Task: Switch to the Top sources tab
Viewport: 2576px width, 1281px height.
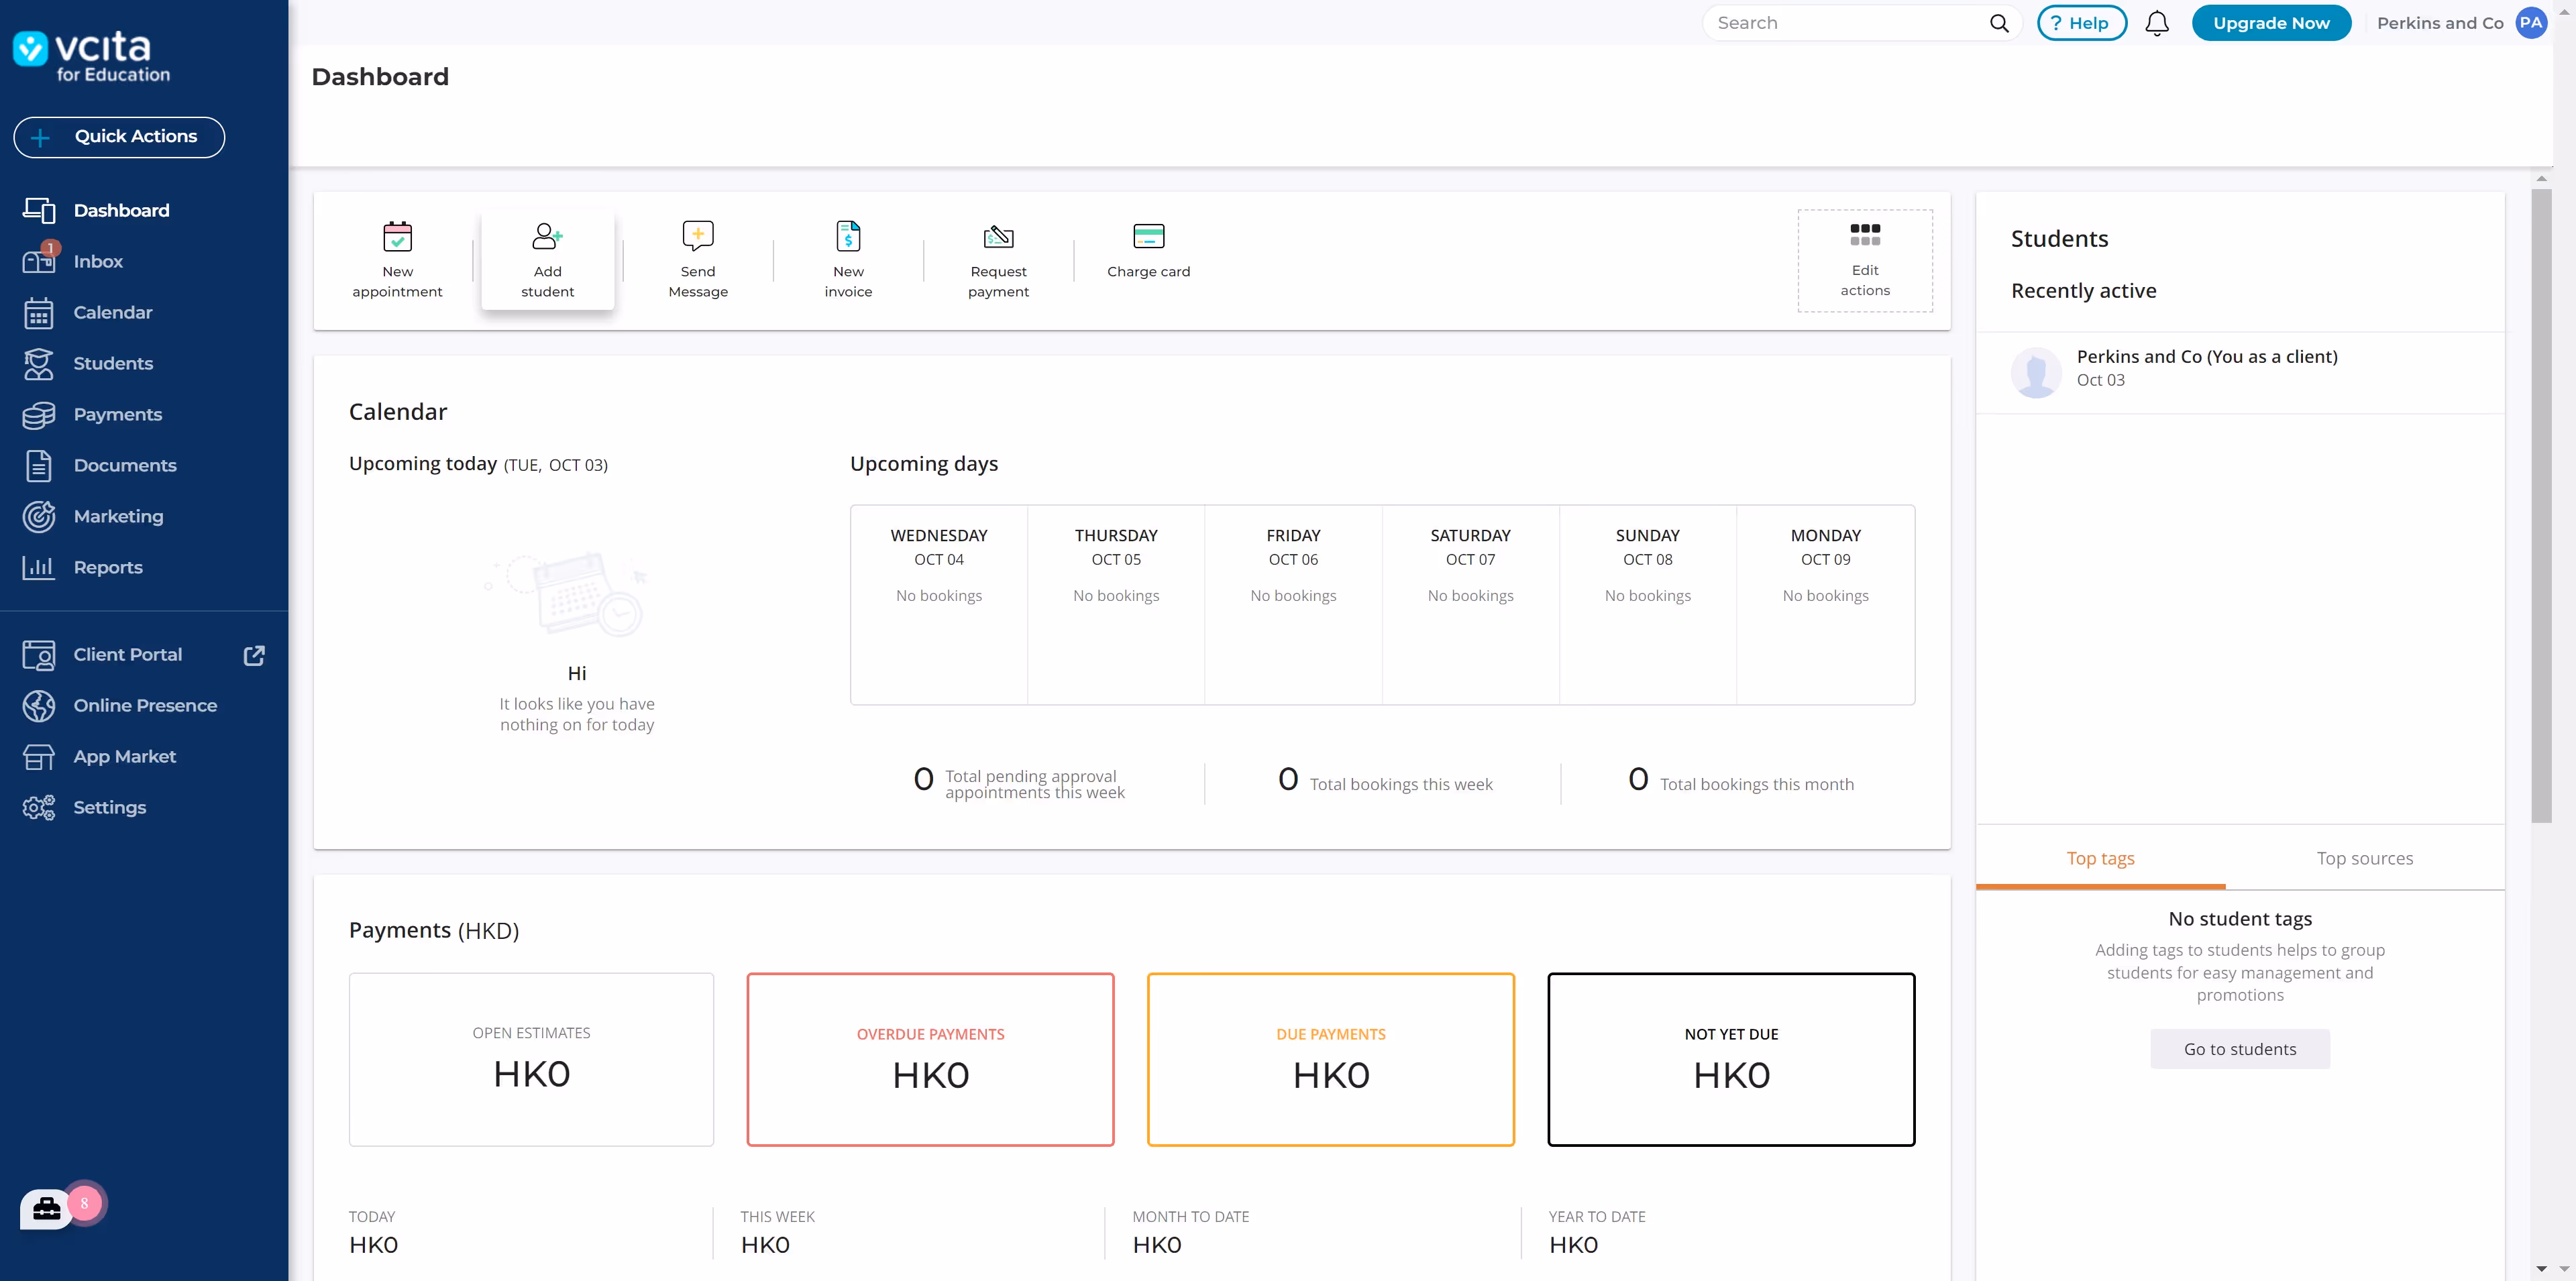Action: click(2364, 858)
